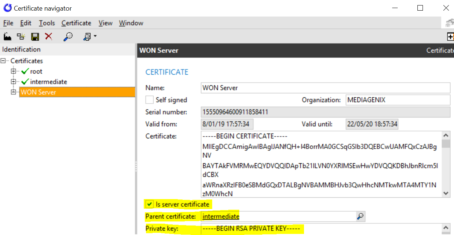Click the plus icon at toolbar right
The width and height of the screenshot is (454, 235).
point(450,36)
